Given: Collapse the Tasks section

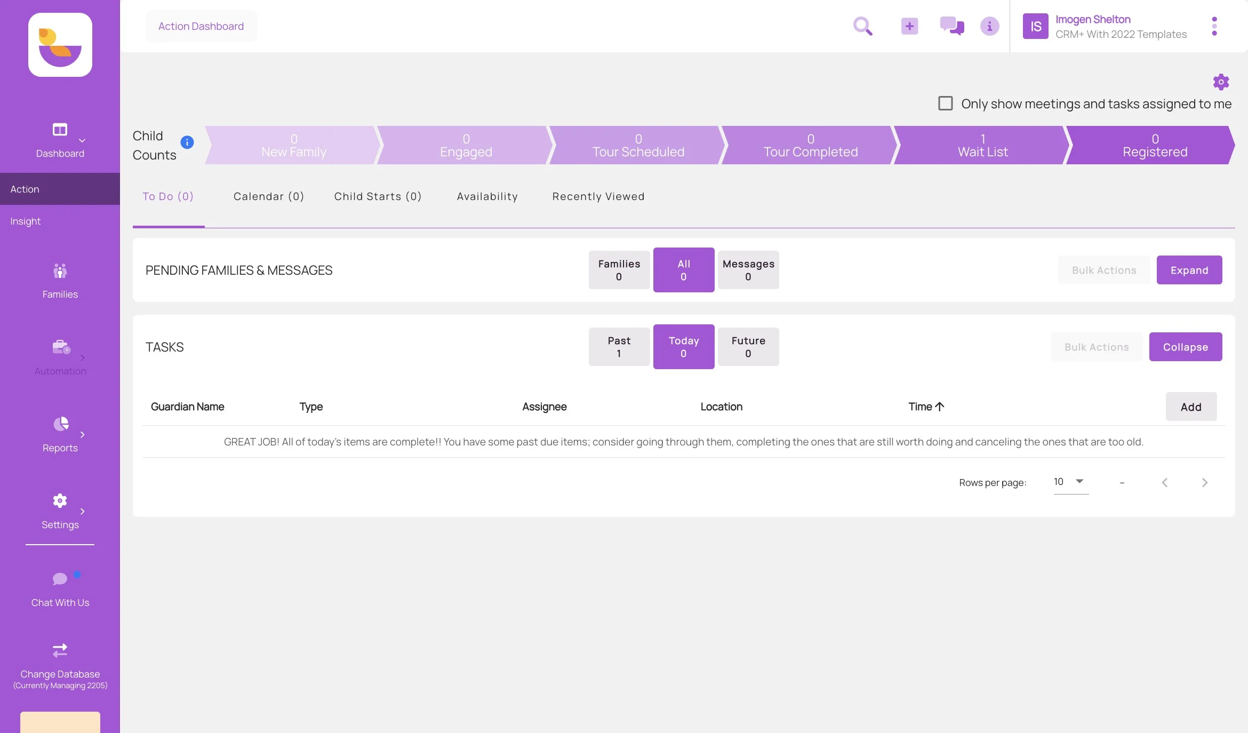Looking at the screenshot, I should coord(1186,347).
